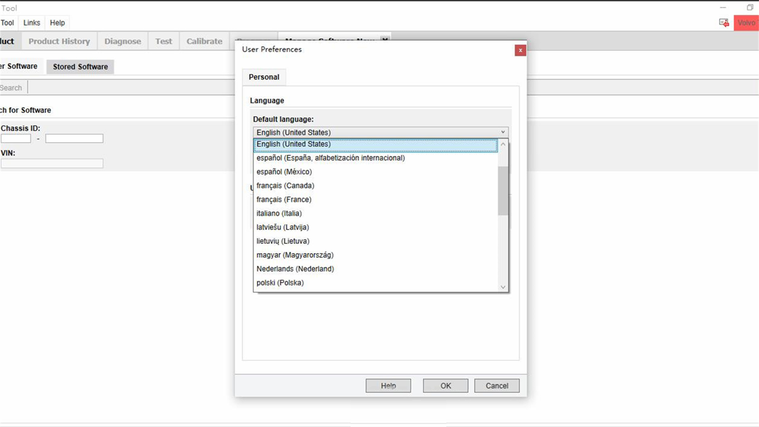
Task: Restore the application window
Action: (x=750, y=8)
